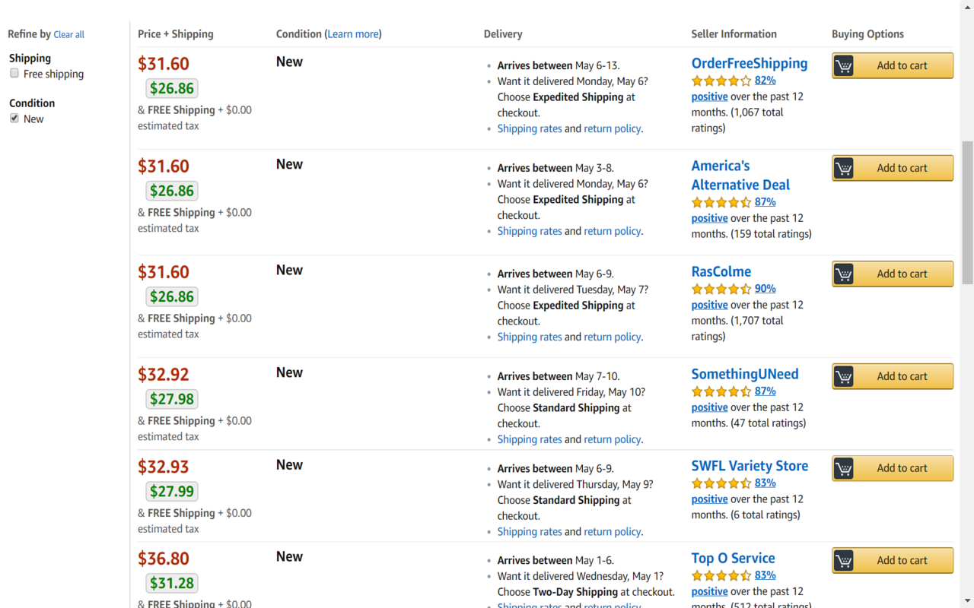974x608 pixels.
Task: Click the 82% rating link for OrderFreeShipping
Action: 764,80
